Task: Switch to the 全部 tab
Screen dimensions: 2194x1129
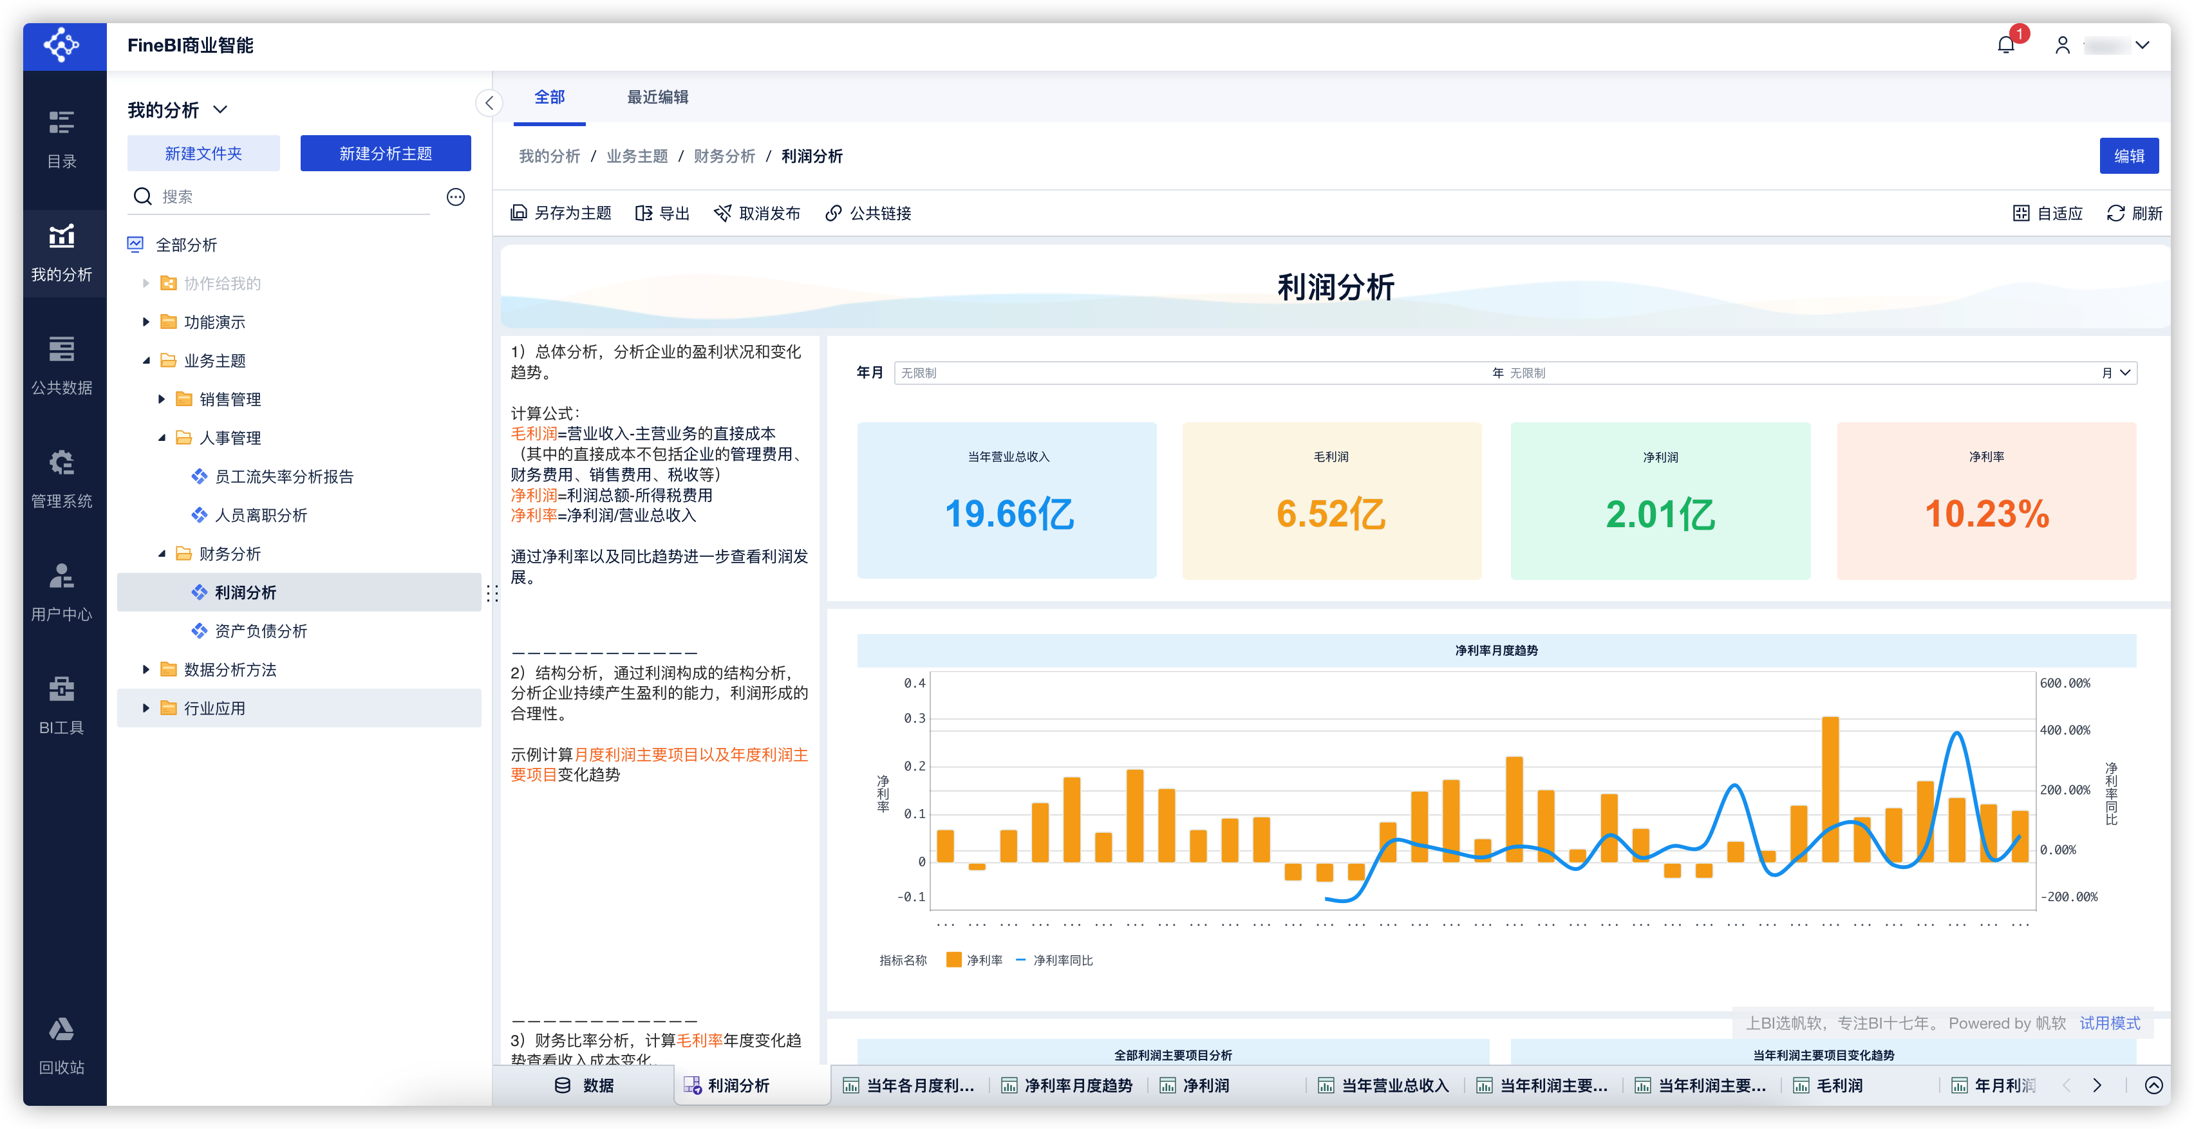Action: [549, 97]
